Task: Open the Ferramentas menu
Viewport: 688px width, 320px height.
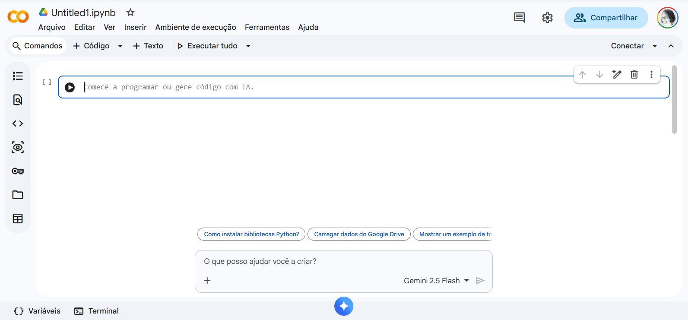Action: click(267, 27)
